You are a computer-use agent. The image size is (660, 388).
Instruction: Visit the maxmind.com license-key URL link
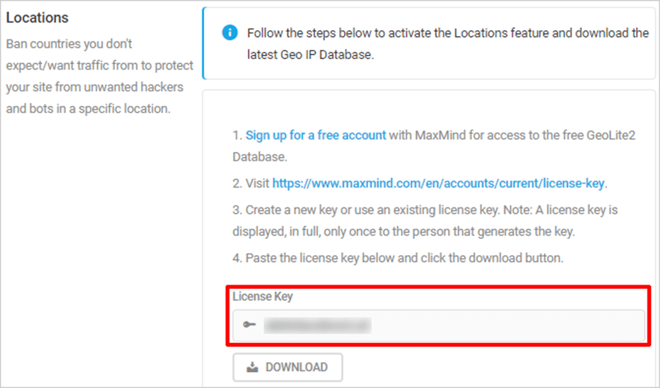[x=438, y=183]
